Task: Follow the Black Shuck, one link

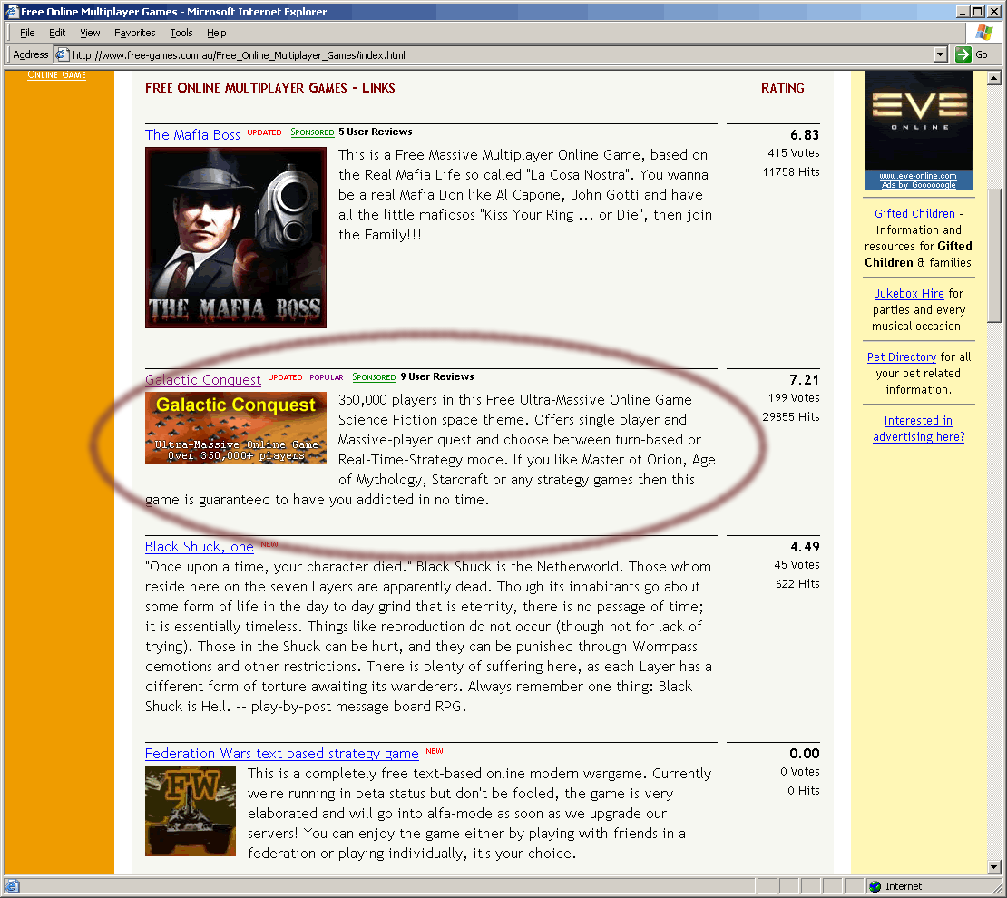Action: click(199, 547)
